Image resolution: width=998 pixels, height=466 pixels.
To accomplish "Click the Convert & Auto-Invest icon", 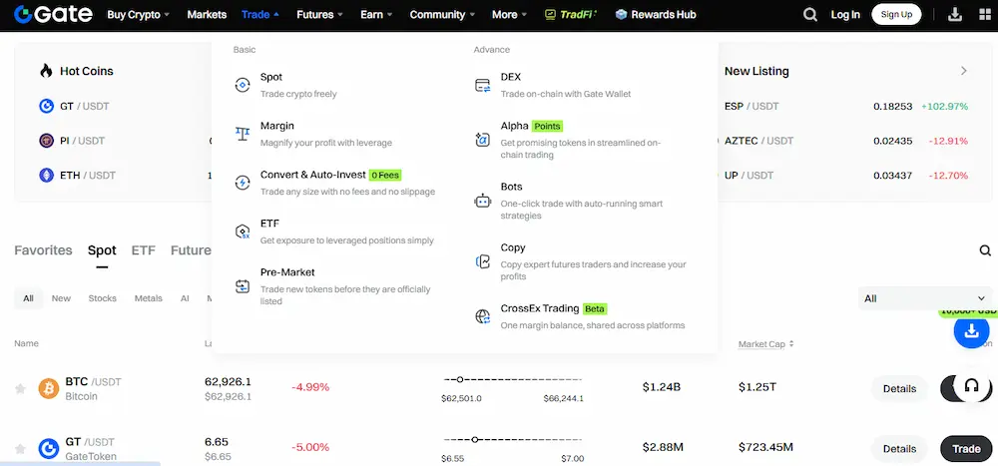I will pos(243,183).
